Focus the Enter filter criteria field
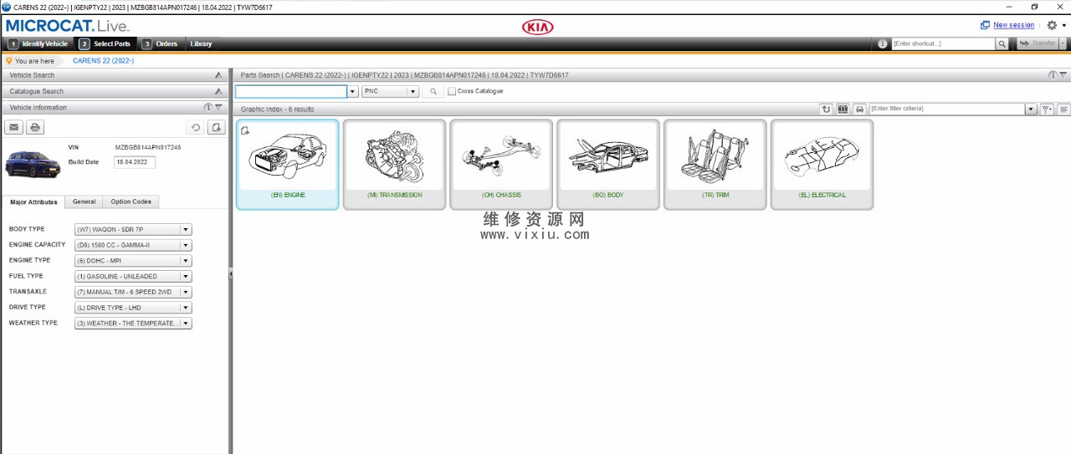This screenshot has height=454, width=1071. click(947, 109)
